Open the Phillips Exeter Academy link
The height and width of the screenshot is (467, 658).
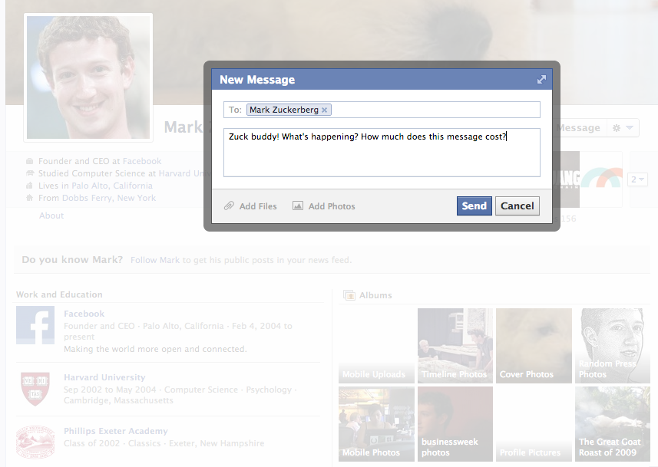point(116,431)
